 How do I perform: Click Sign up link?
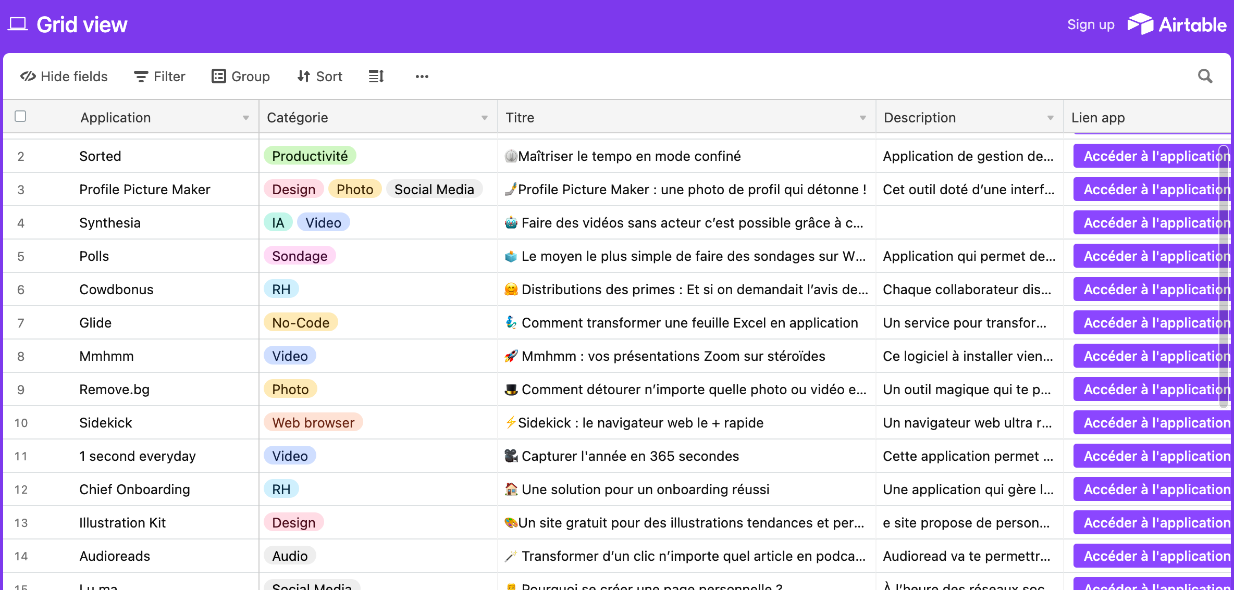pyautogui.click(x=1090, y=24)
